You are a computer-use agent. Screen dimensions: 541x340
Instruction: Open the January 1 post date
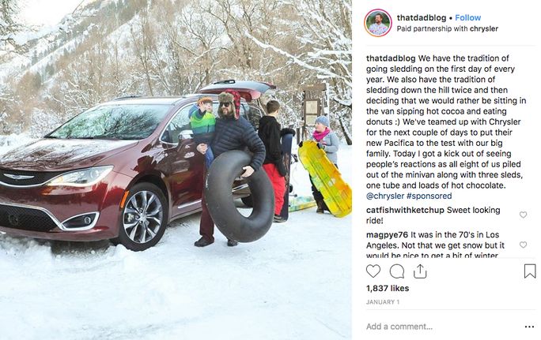[383, 302]
